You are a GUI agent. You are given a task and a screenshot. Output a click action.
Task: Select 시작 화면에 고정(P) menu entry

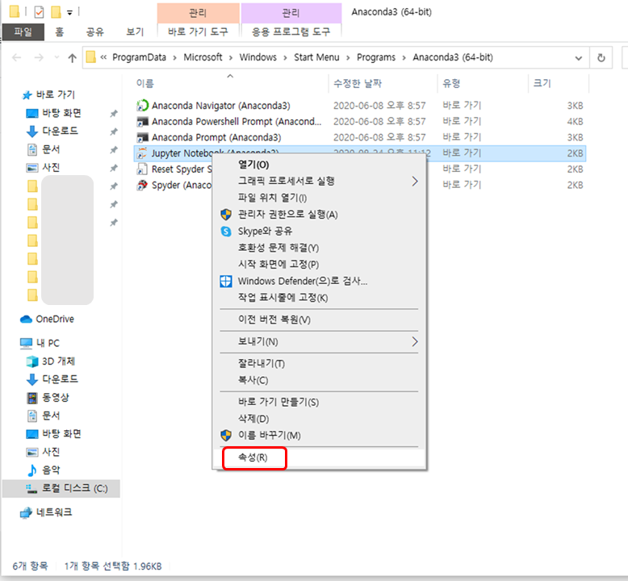[319, 264]
